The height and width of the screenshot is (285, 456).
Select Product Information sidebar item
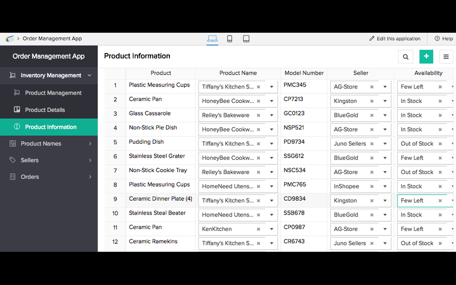(49, 127)
